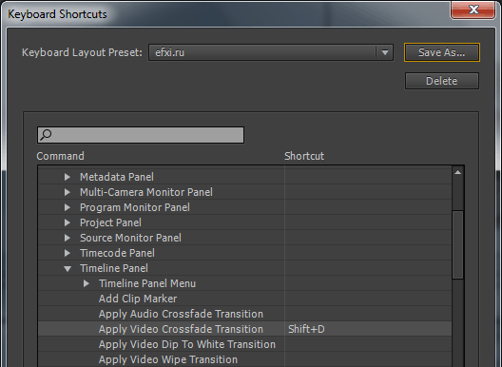Expand the Timeline Panel Menu subgroup
502x367 pixels.
pos(87,283)
